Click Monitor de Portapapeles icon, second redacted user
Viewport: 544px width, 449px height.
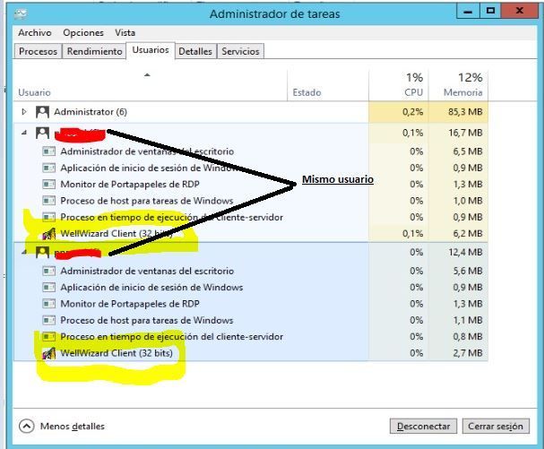[48, 304]
